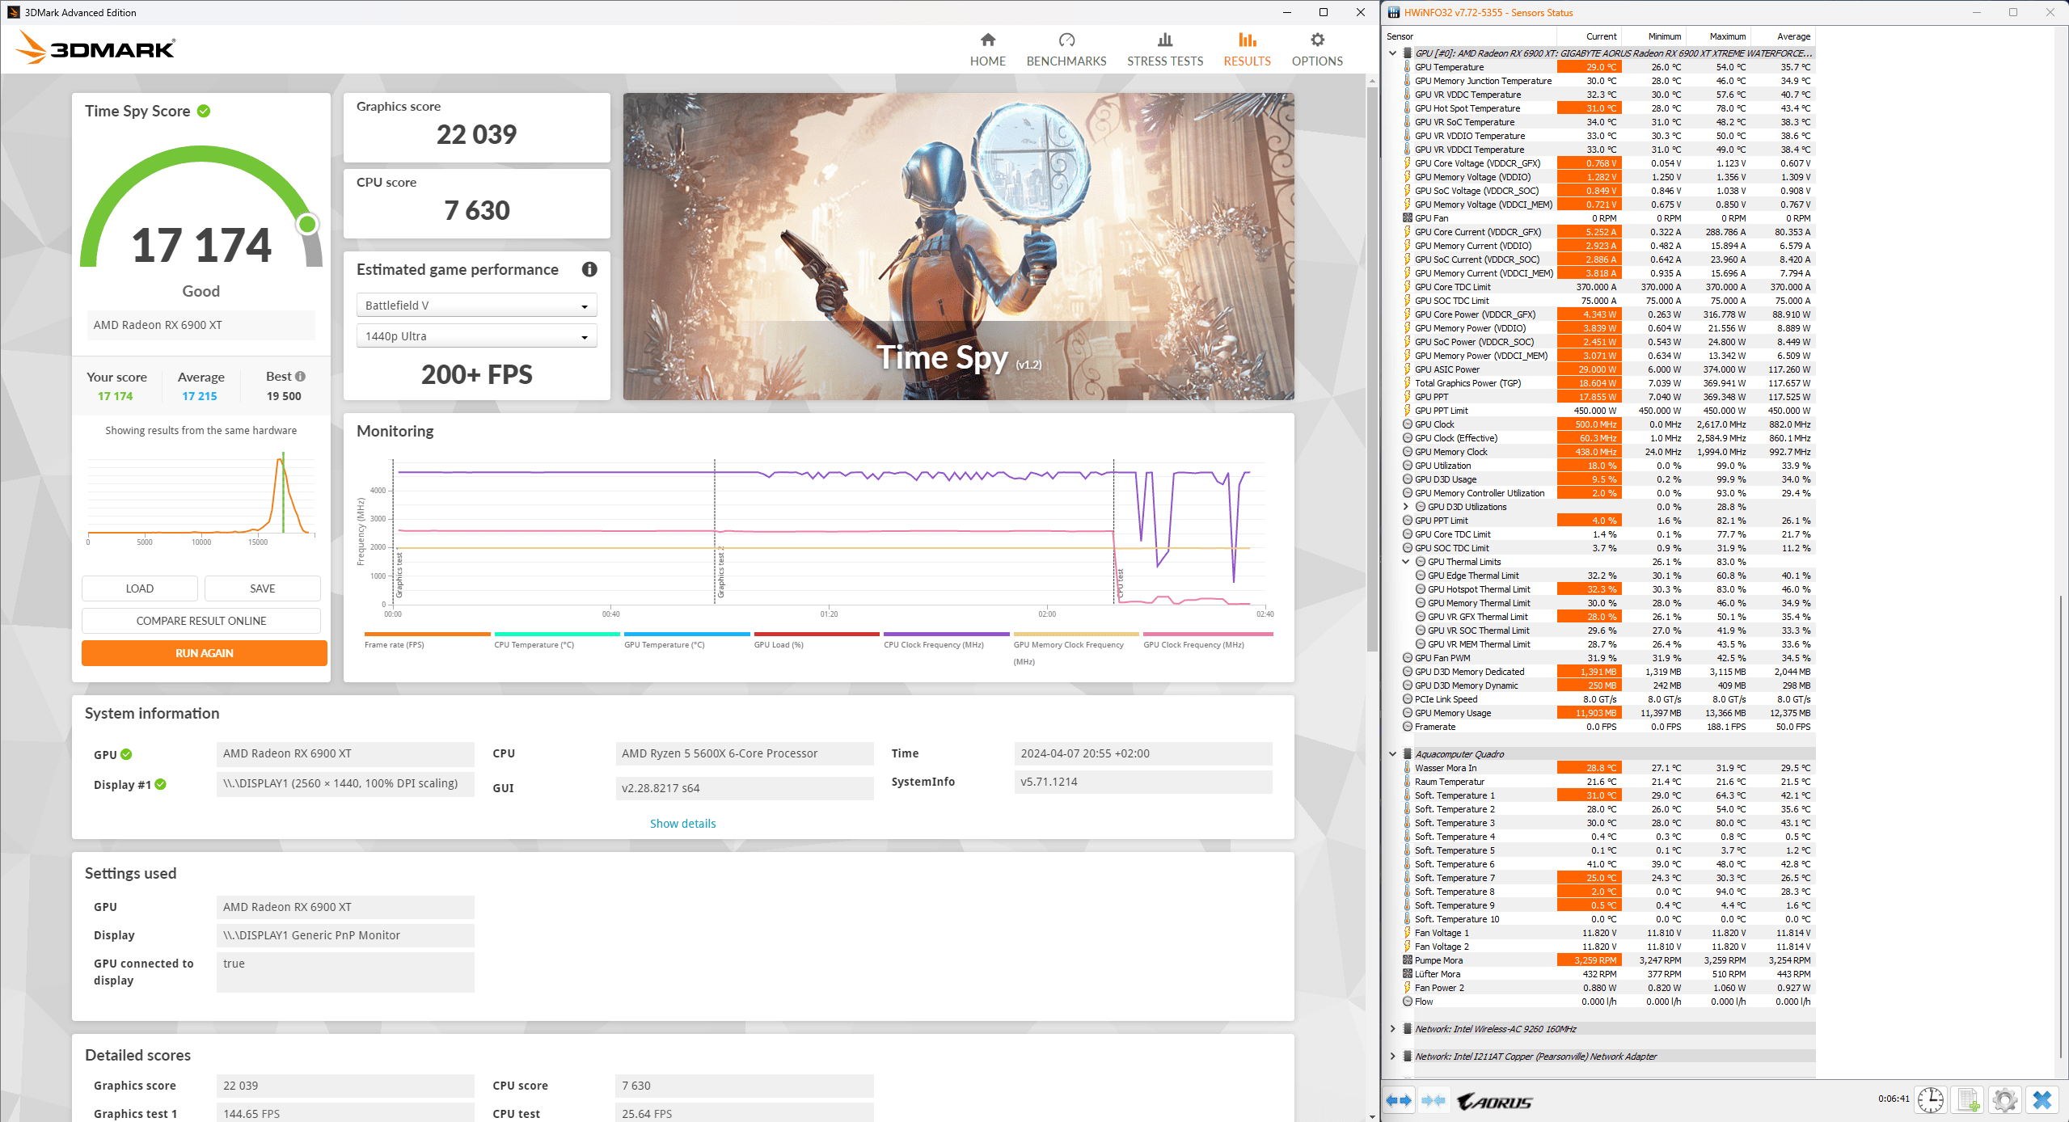The image size is (2069, 1122).
Task: Expand the Intel Wireless-AC 9260 network group
Action: 1392,1029
